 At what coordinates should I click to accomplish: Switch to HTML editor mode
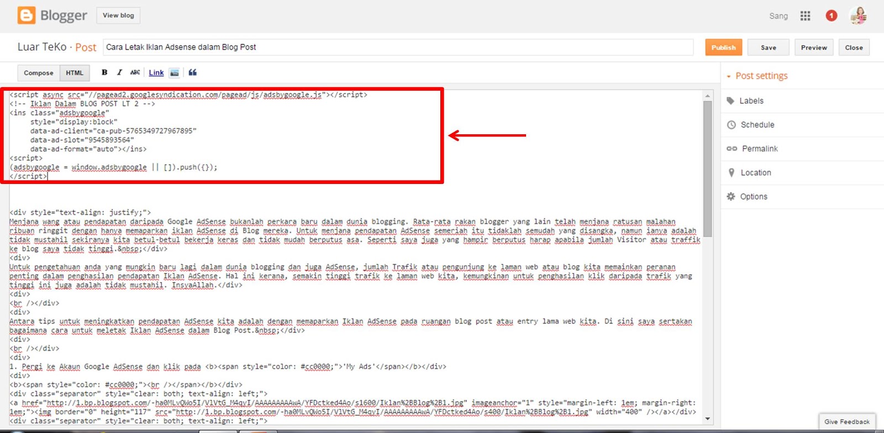tap(75, 73)
